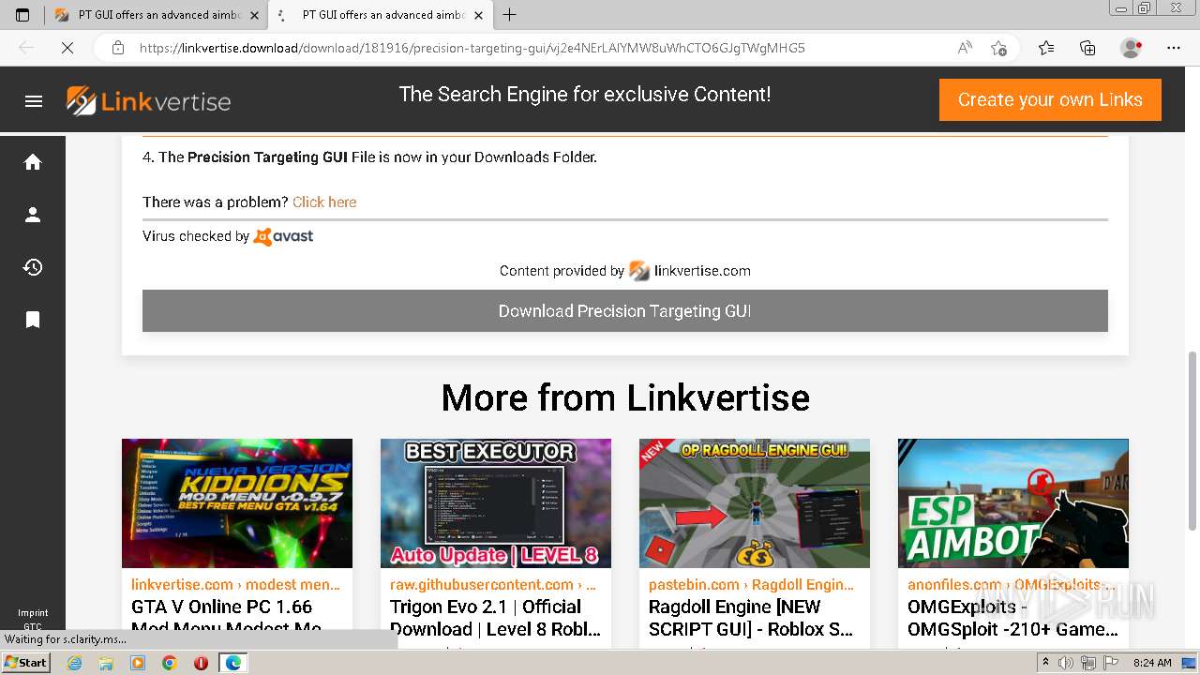Open the OP Ragdoll Engine GUI thumbnail
This screenshot has width=1200, height=675.
click(x=755, y=503)
